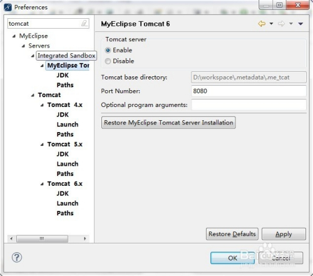This screenshot has height=276, width=313.
Task: Select JDK under MyEclipse Tomcat
Action: pos(63,75)
